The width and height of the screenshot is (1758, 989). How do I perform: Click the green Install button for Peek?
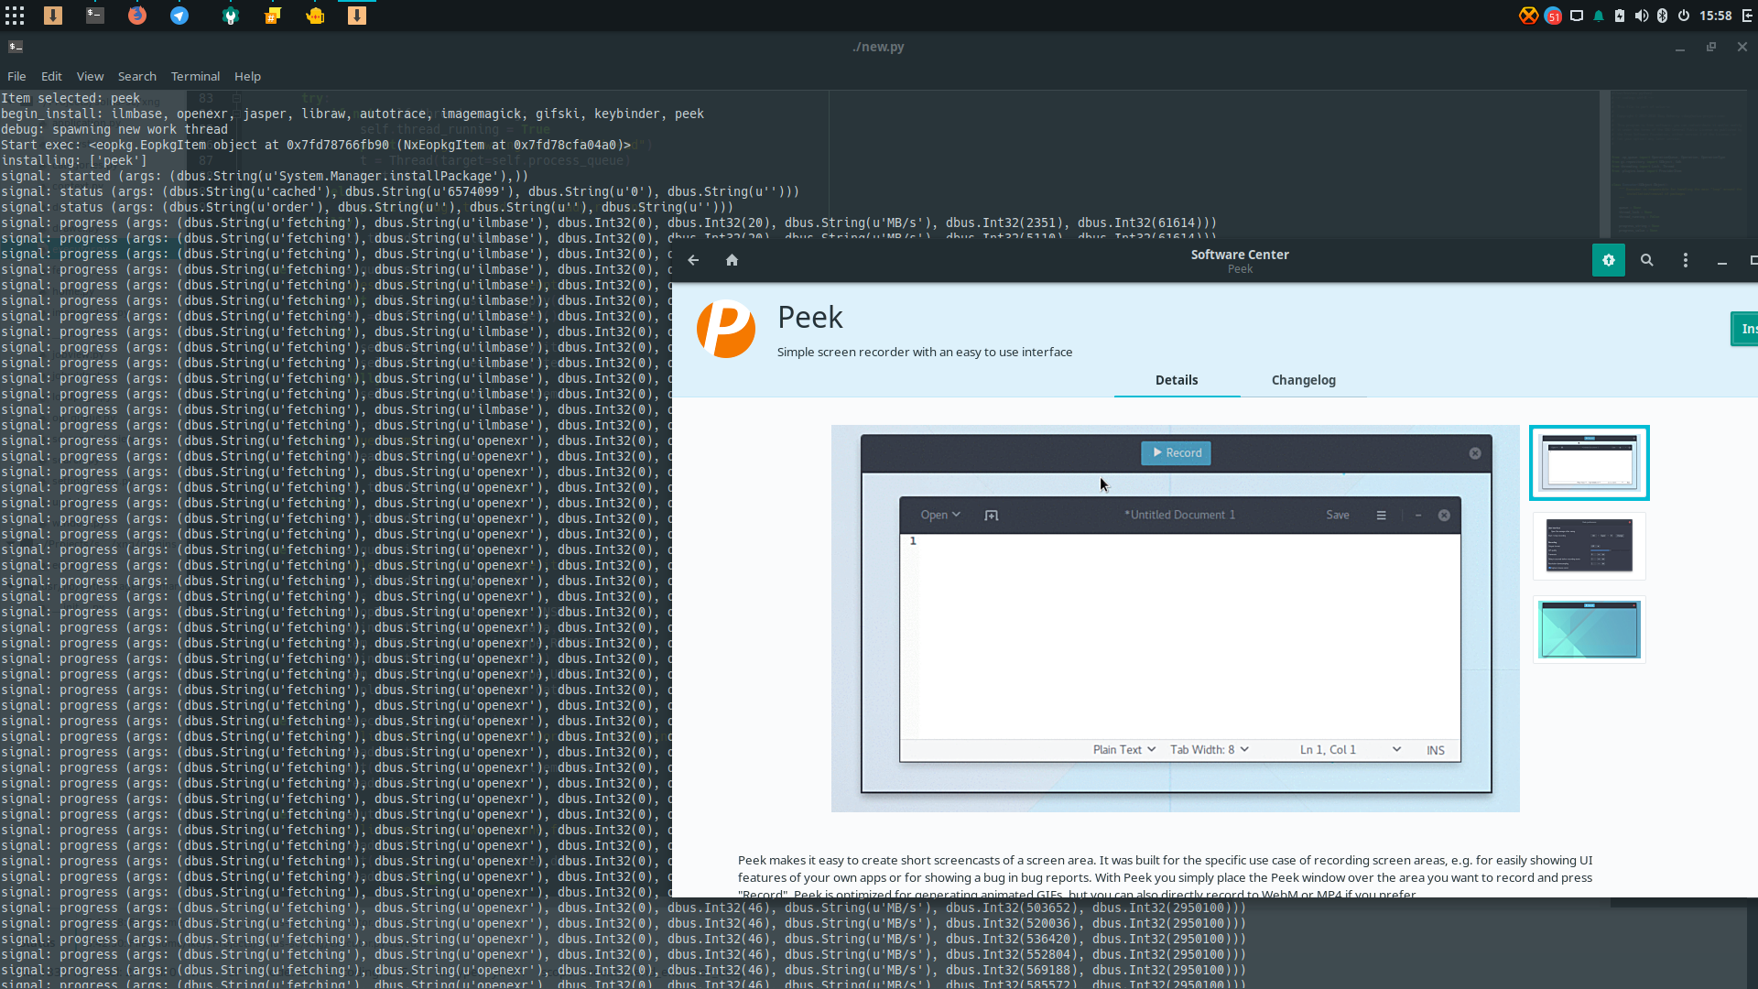click(x=1744, y=329)
